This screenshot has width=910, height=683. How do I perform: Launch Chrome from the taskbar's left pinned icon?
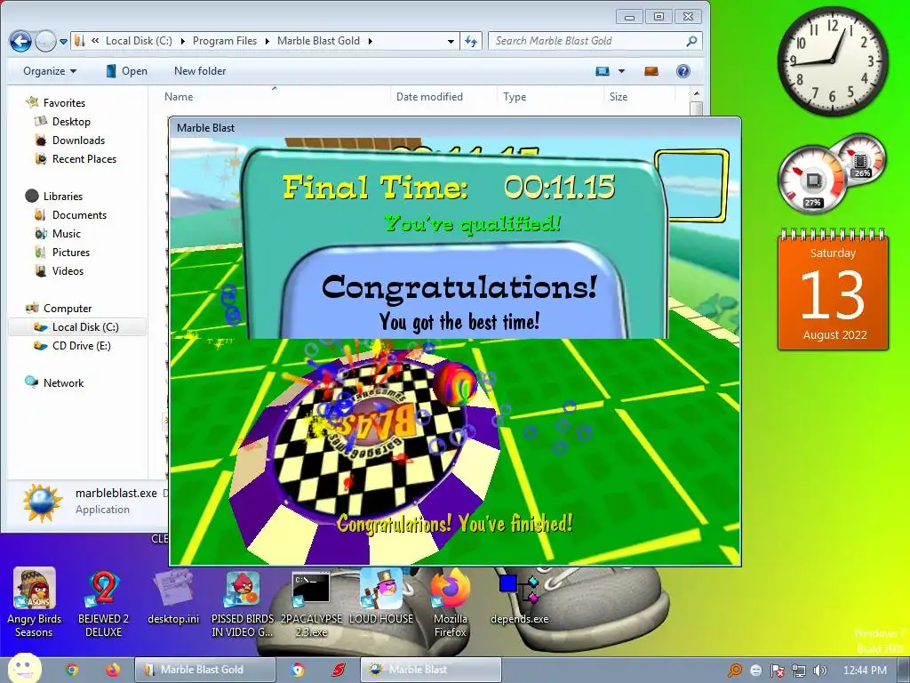point(72,670)
